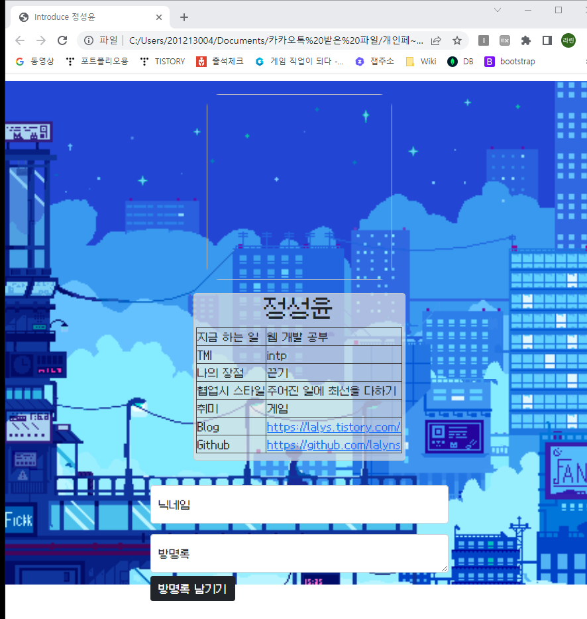Viewport: 587px width, 619px height.
Task: Click the Github label cell
Action: [231, 445]
